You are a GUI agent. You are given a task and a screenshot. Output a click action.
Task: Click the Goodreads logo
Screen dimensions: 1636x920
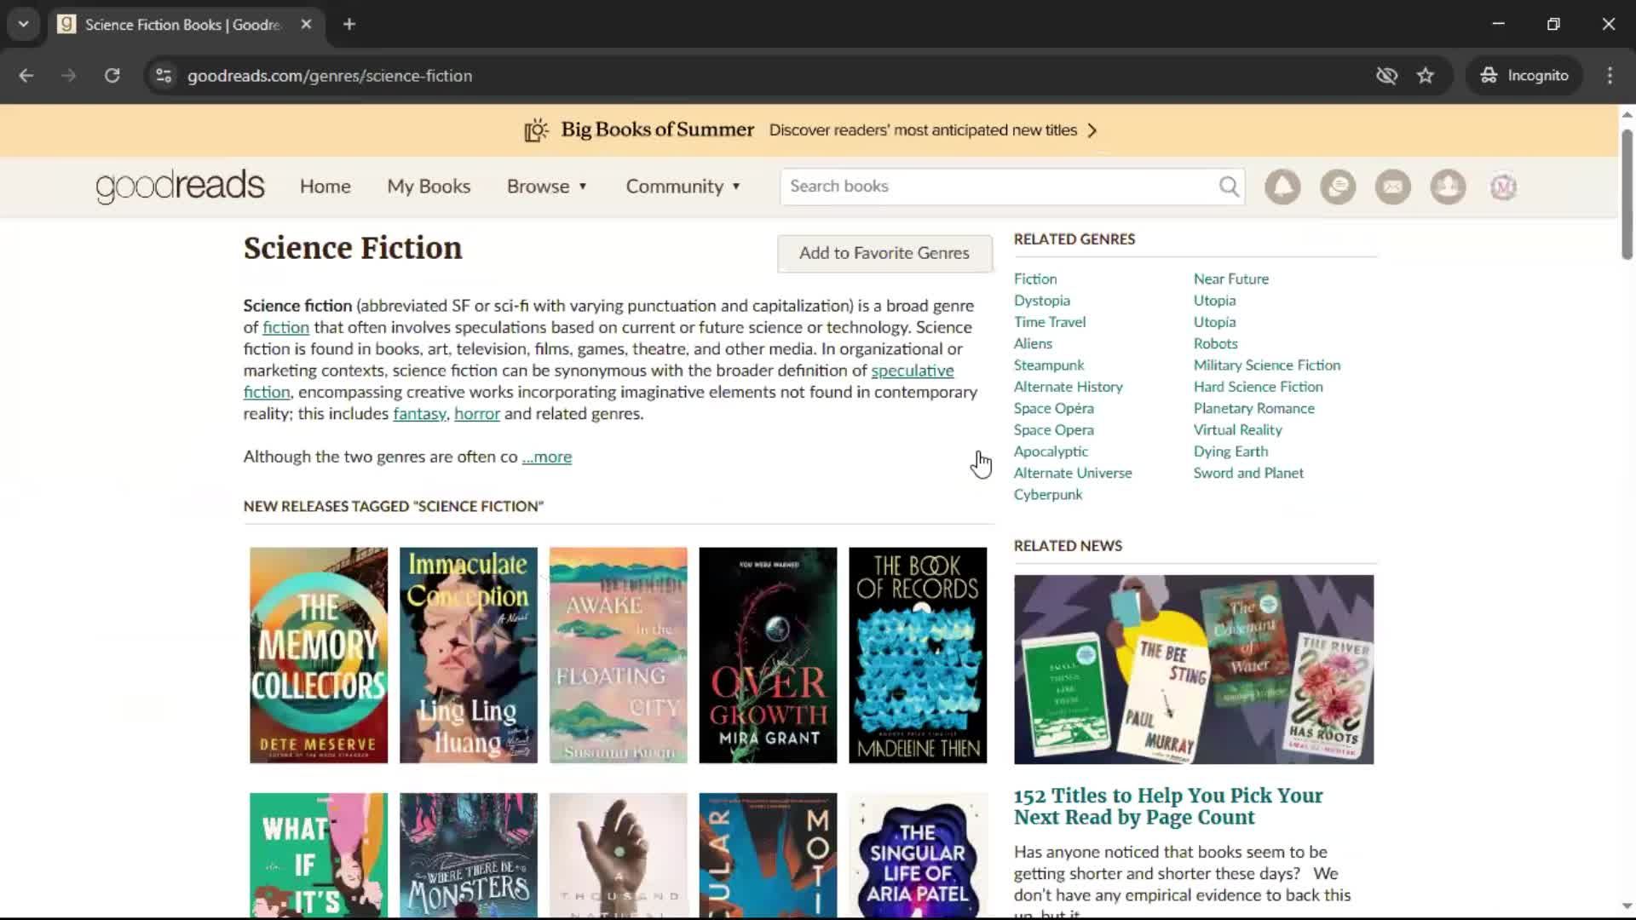(180, 187)
